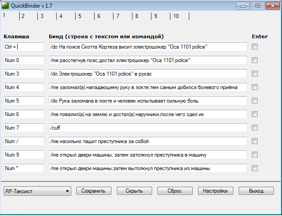Go to tab 6
The height and width of the screenshot is (216, 282).
tap(104, 16)
